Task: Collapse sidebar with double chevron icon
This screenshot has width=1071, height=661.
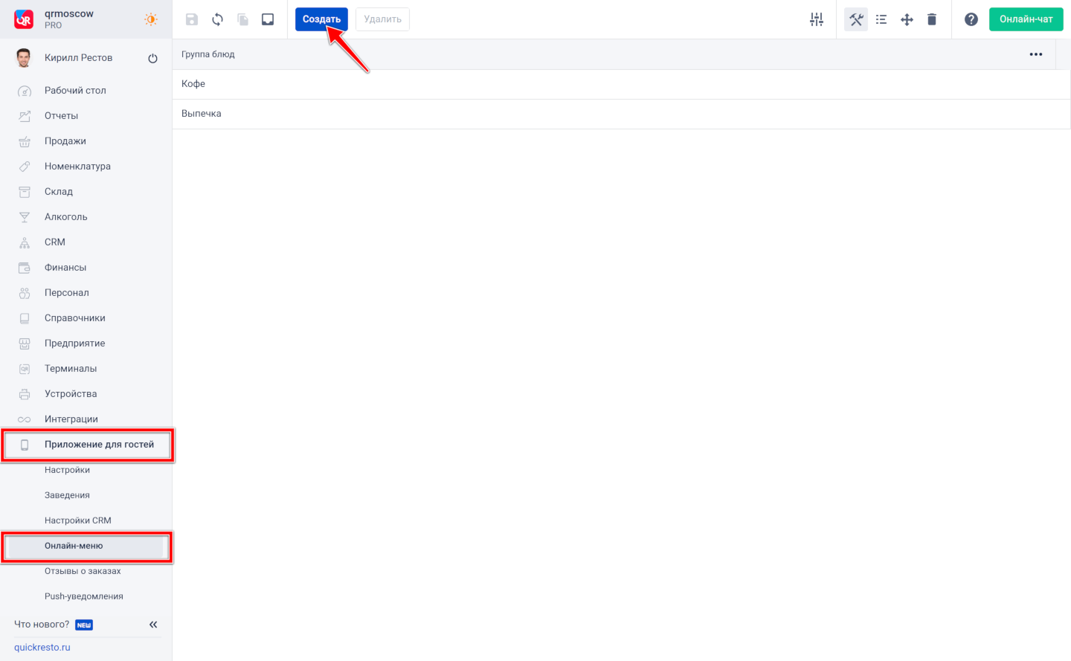Action: pos(153,625)
